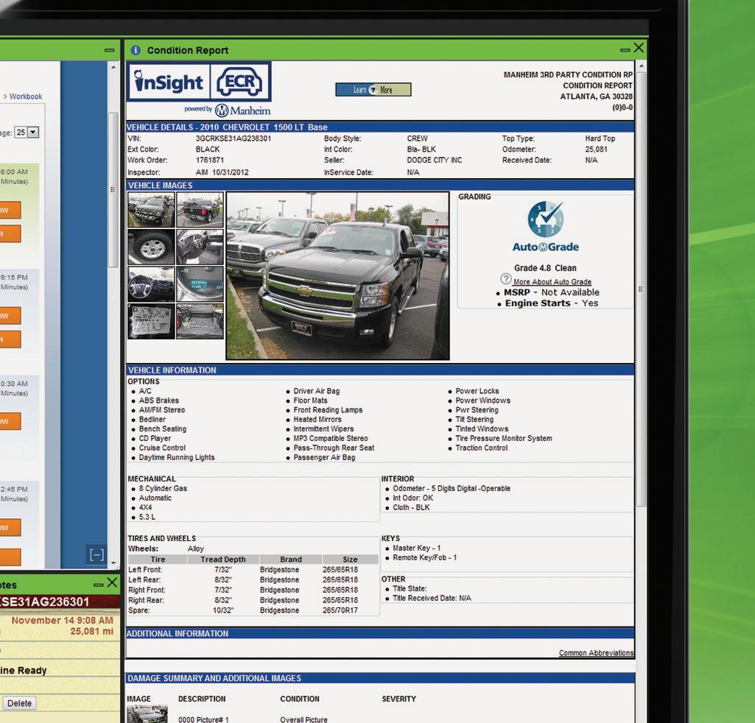This screenshot has height=723, width=755.
Task: Select the truck bed thumbnail
Action: click(200, 322)
